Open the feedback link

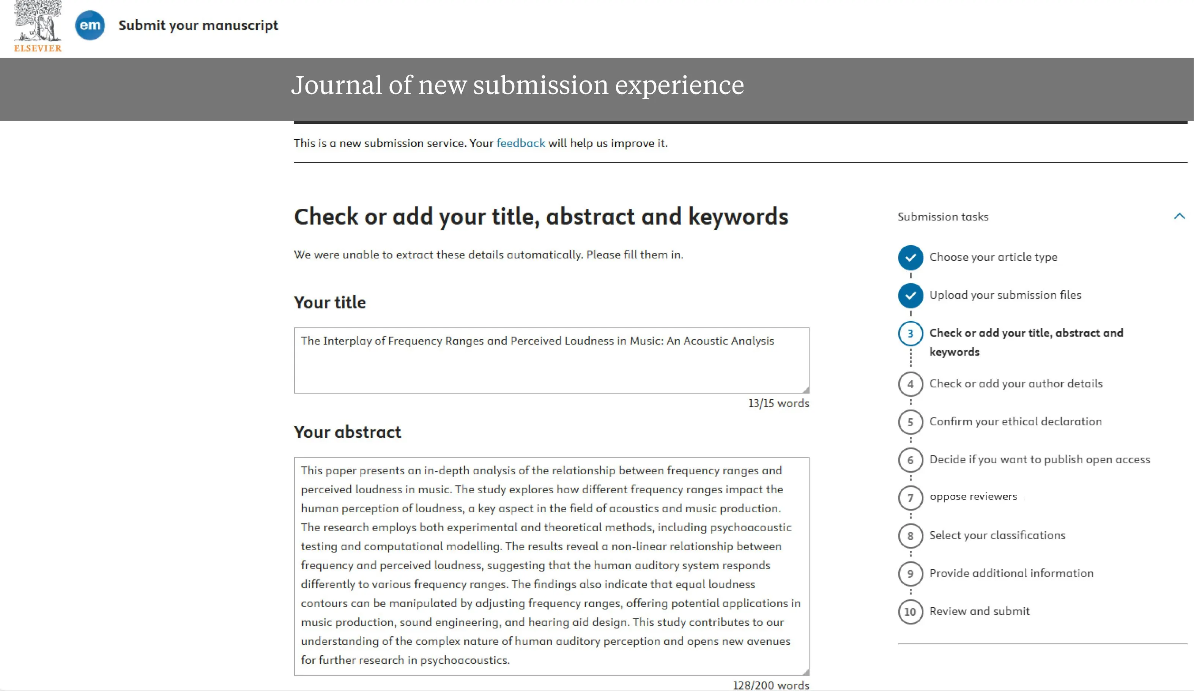click(x=520, y=143)
